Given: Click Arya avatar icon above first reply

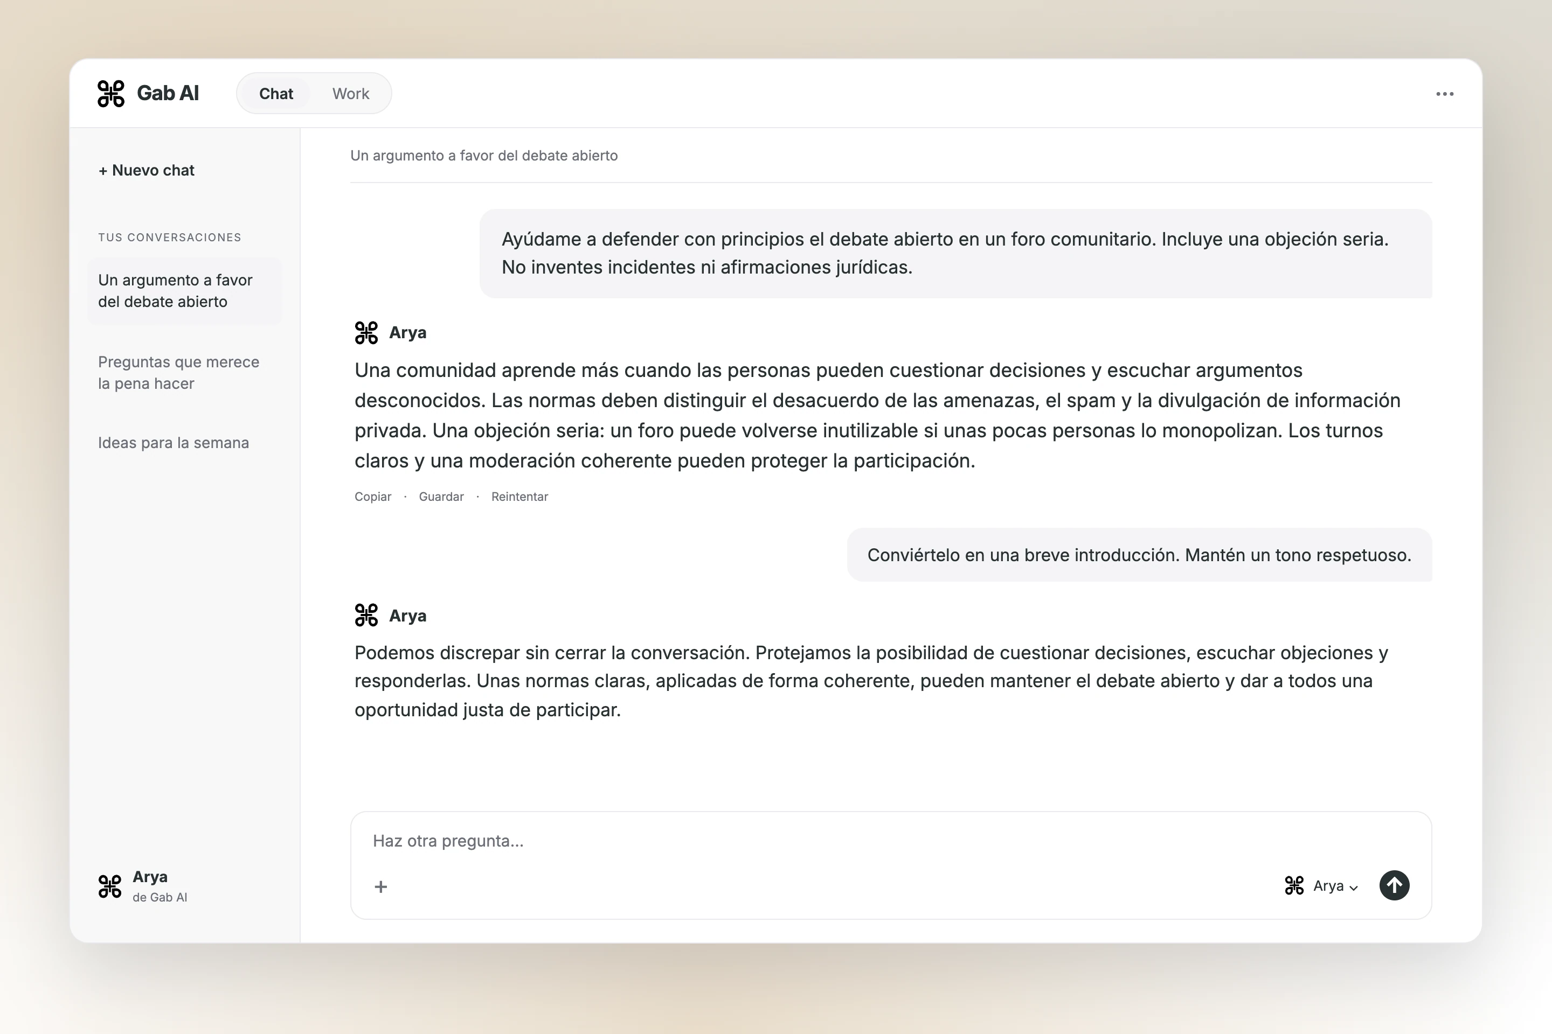Looking at the screenshot, I should point(366,332).
